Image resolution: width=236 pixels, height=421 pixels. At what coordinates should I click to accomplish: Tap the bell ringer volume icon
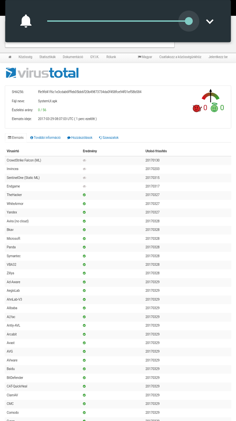26,21
